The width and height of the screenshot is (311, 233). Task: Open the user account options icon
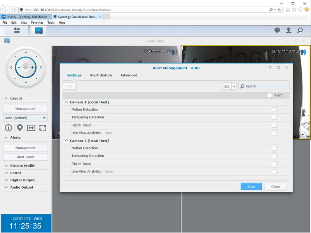pos(288,30)
